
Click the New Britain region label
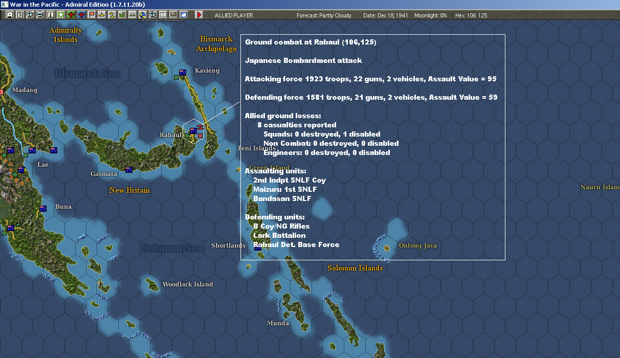point(129,190)
